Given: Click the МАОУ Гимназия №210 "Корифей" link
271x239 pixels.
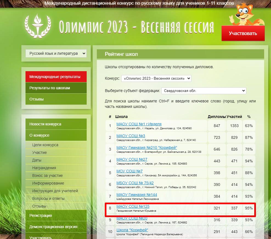Looking at the screenshot, I should click(x=147, y=148).
